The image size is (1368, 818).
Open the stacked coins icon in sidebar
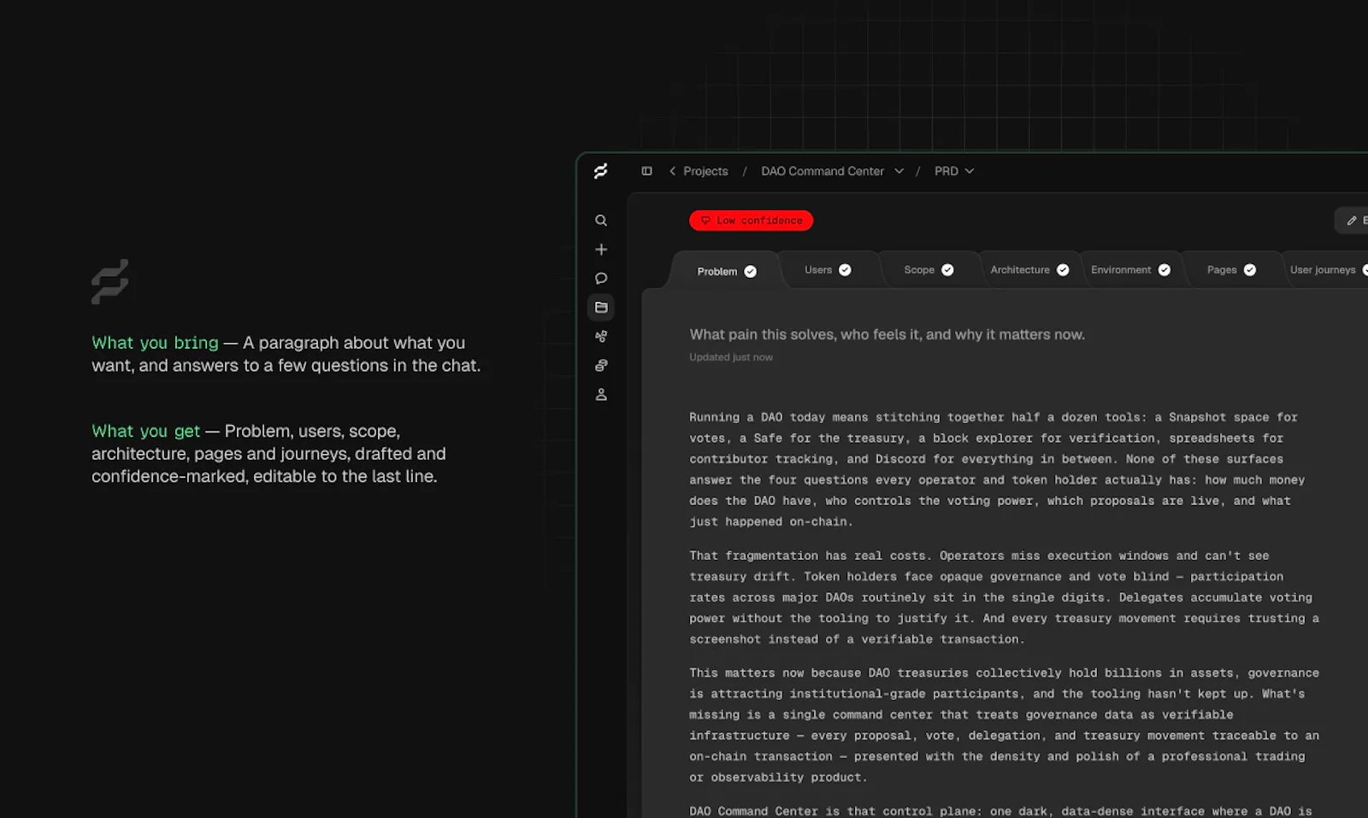601,366
